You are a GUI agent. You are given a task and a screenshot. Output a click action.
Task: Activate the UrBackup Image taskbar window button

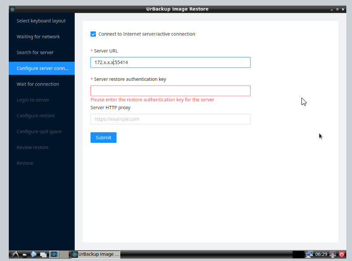[x=96, y=254]
